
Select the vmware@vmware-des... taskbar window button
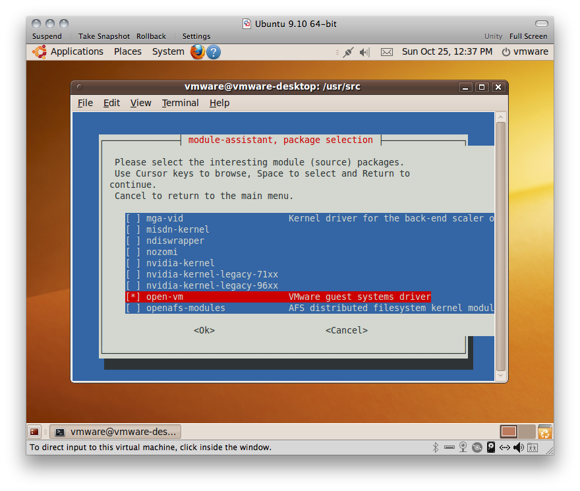point(115,432)
